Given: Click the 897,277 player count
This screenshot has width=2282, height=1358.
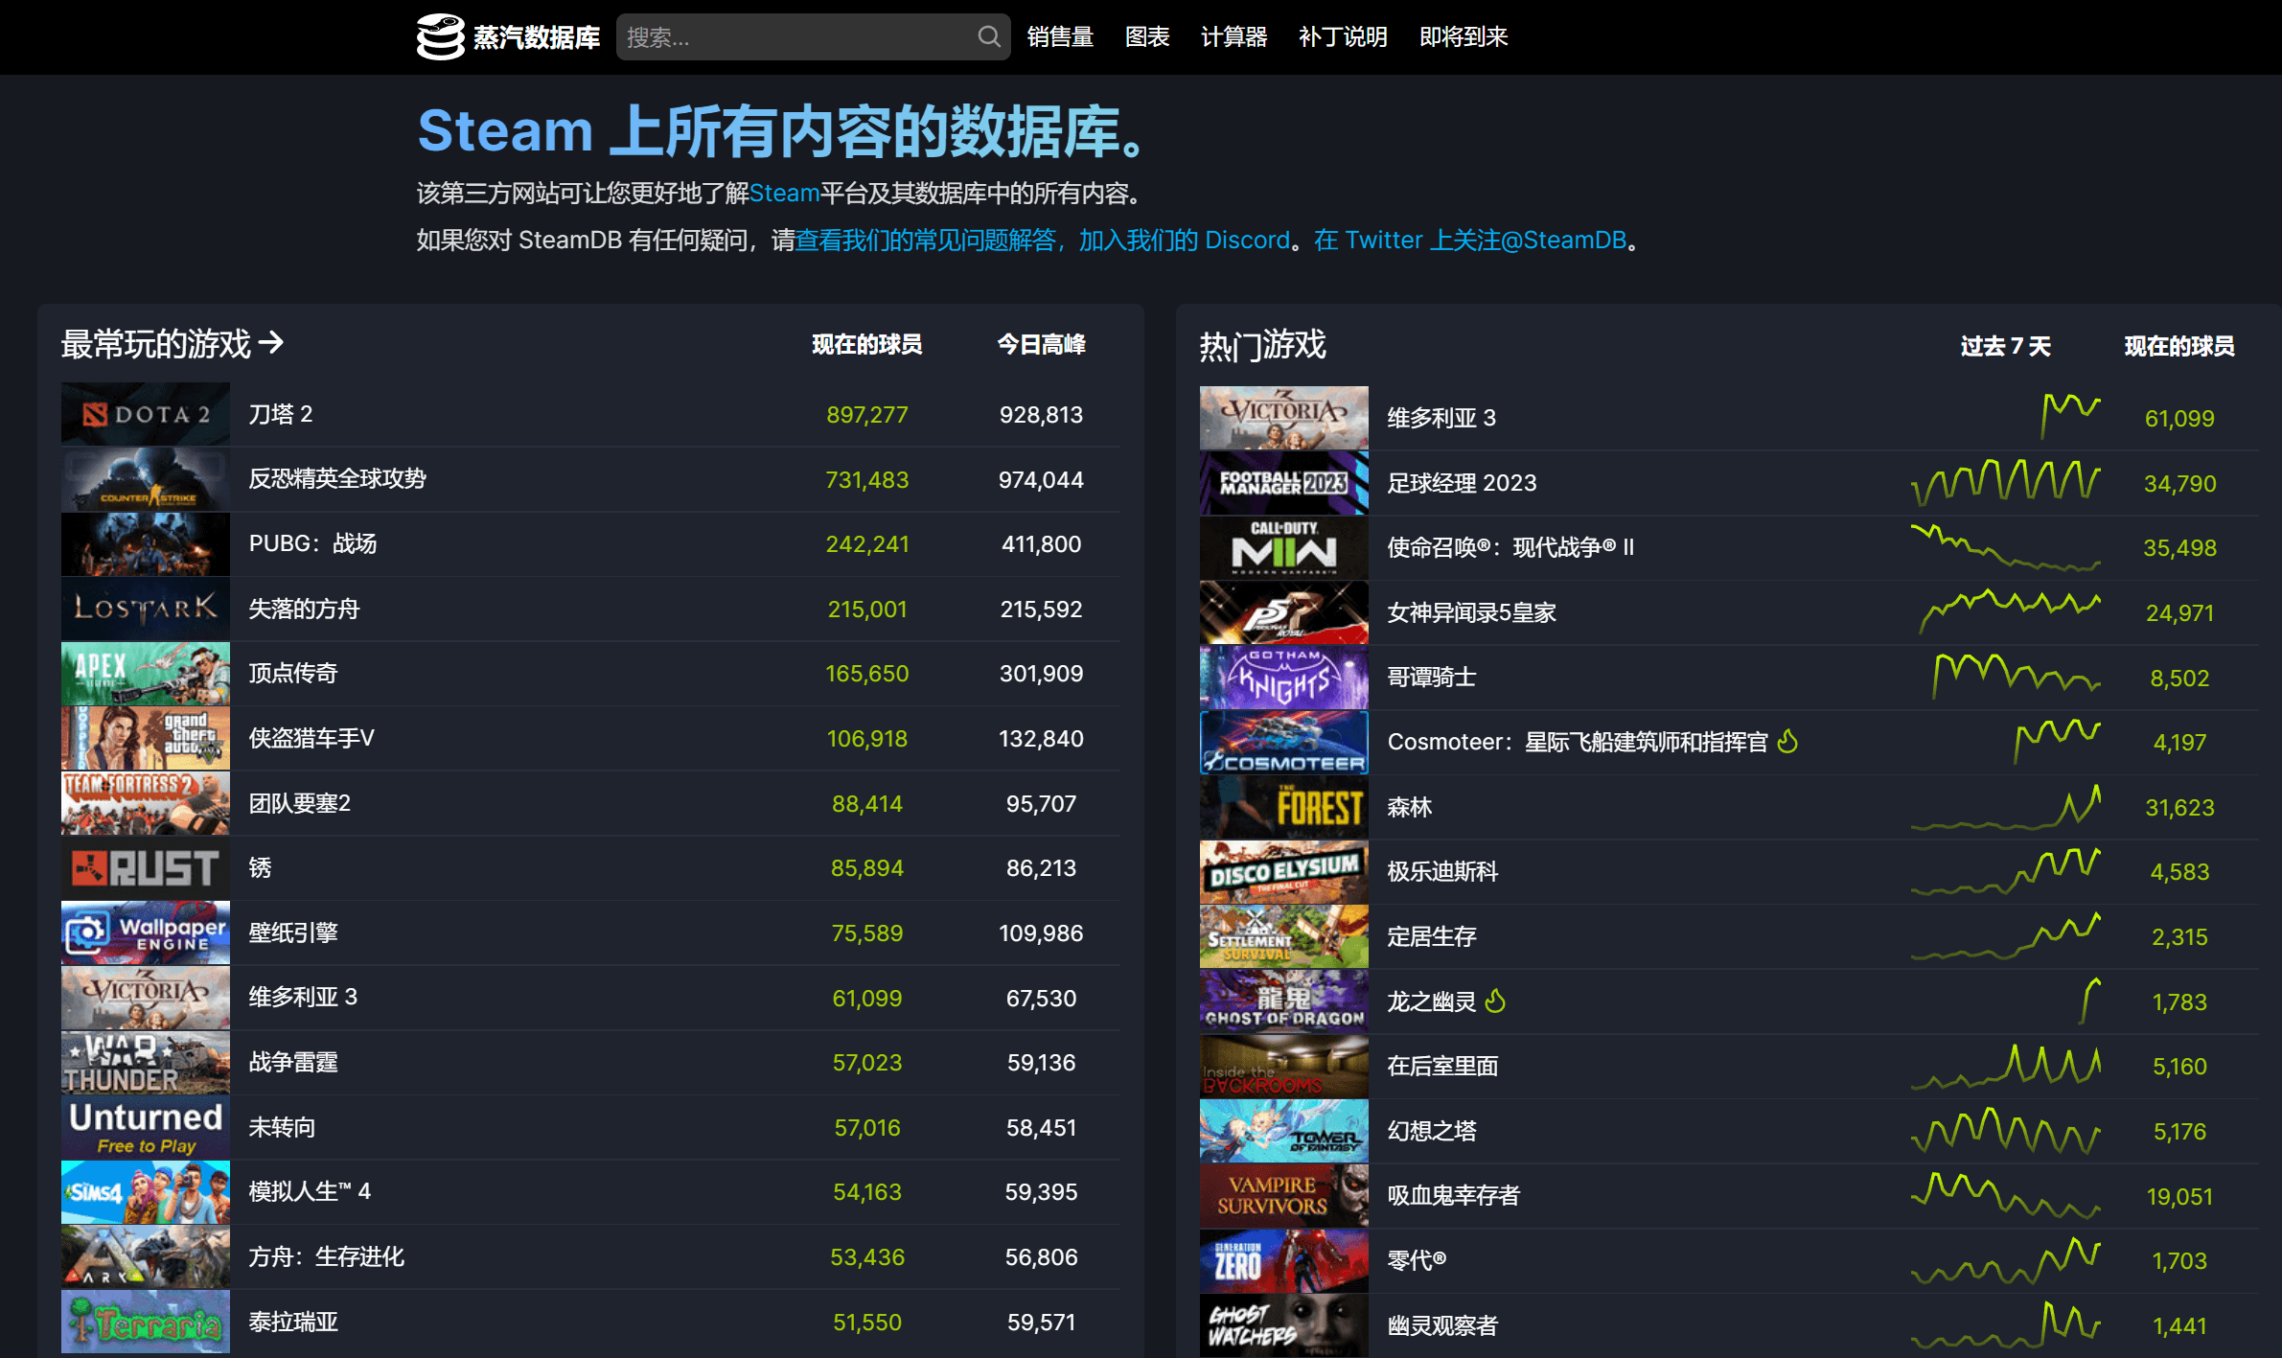Looking at the screenshot, I should 867,414.
